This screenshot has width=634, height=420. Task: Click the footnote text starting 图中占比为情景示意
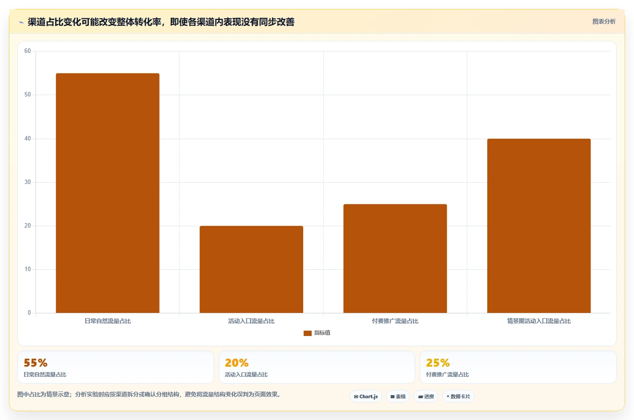[150, 394]
